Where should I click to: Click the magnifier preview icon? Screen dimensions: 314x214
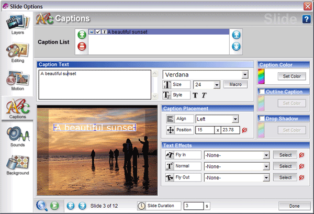[x=42, y=206]
